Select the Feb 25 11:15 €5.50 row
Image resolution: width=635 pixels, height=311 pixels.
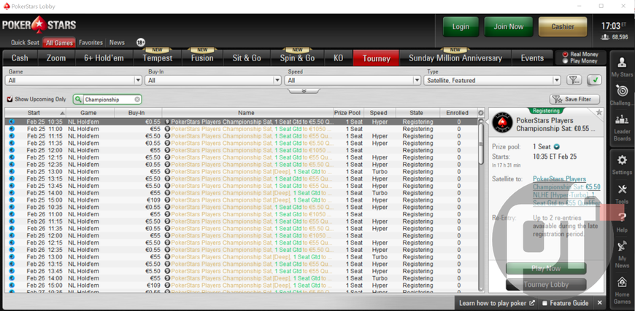[242, 136]
